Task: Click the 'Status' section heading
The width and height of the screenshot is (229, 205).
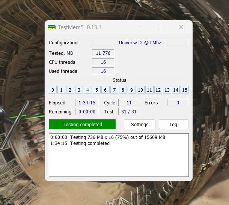Action: [x=119, y=80]
